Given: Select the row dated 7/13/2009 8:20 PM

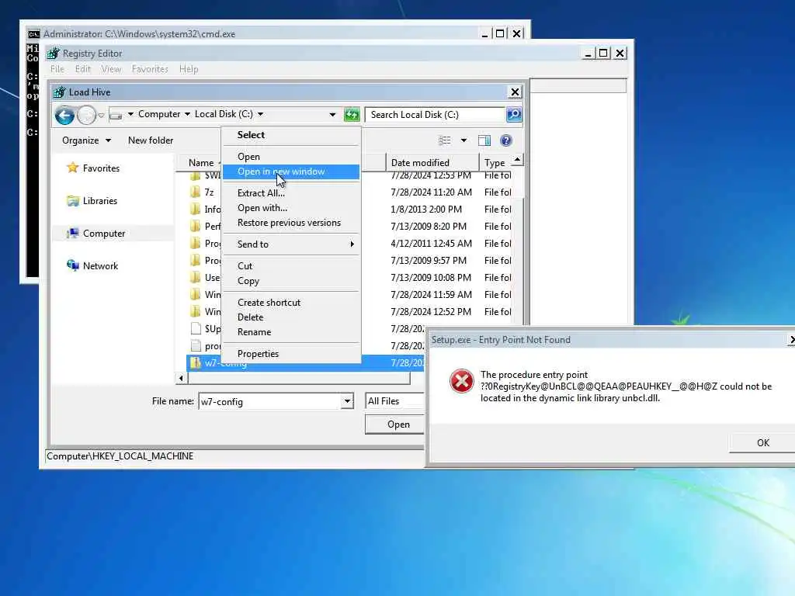Looking at the screenshot, I should pos(349,227).
